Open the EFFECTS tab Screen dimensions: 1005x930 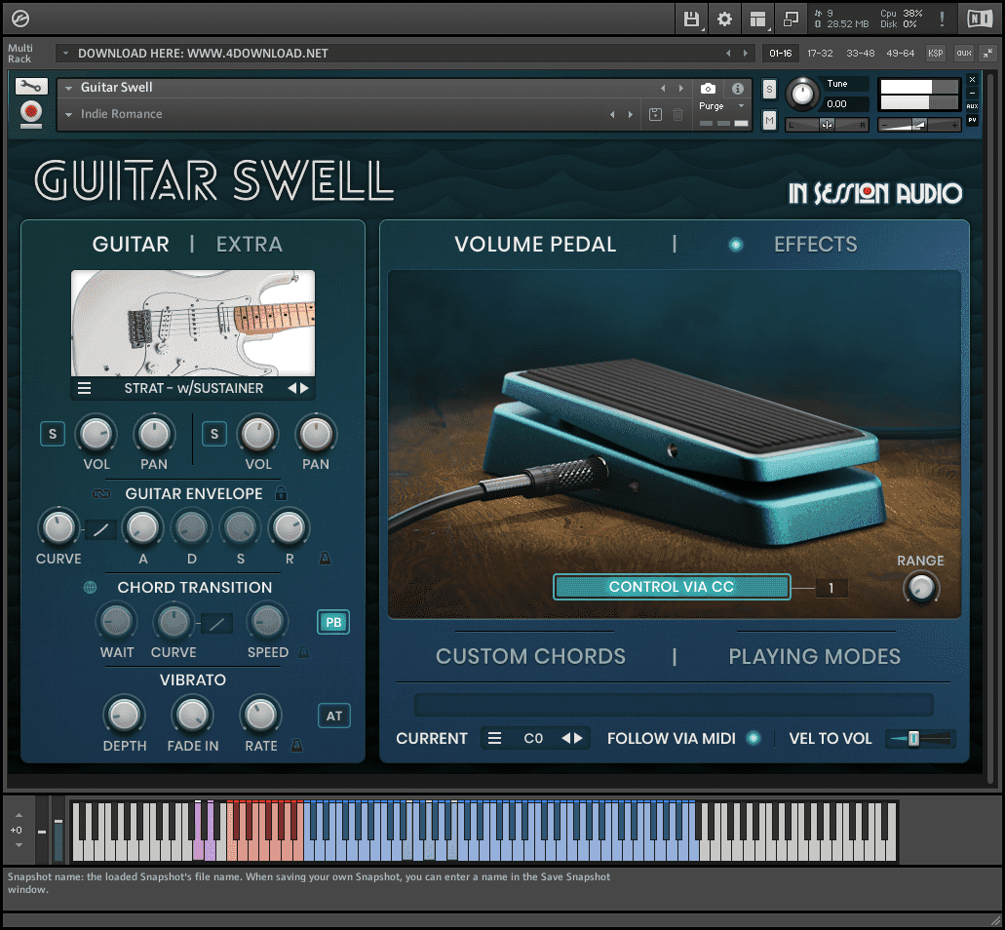point(815,244)
